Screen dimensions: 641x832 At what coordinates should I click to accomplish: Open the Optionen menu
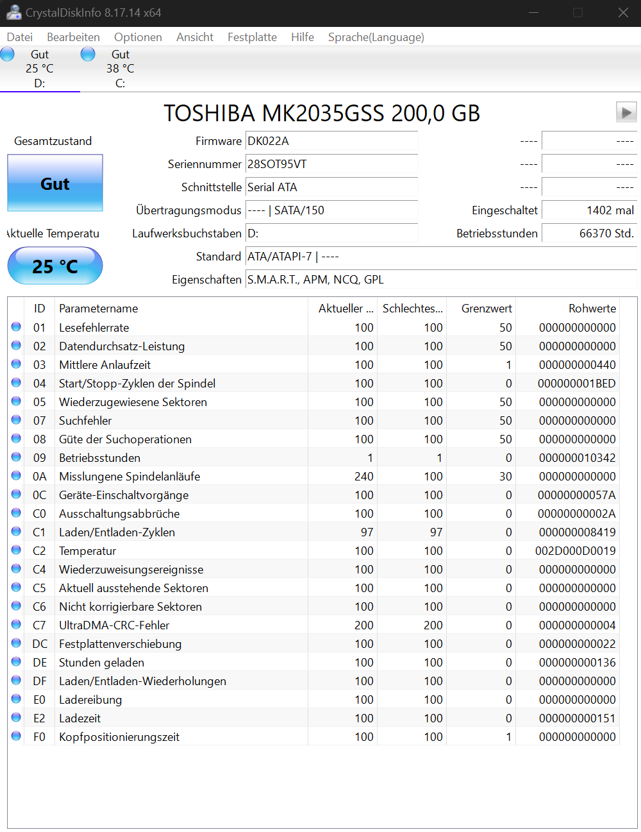click(138, 37)
